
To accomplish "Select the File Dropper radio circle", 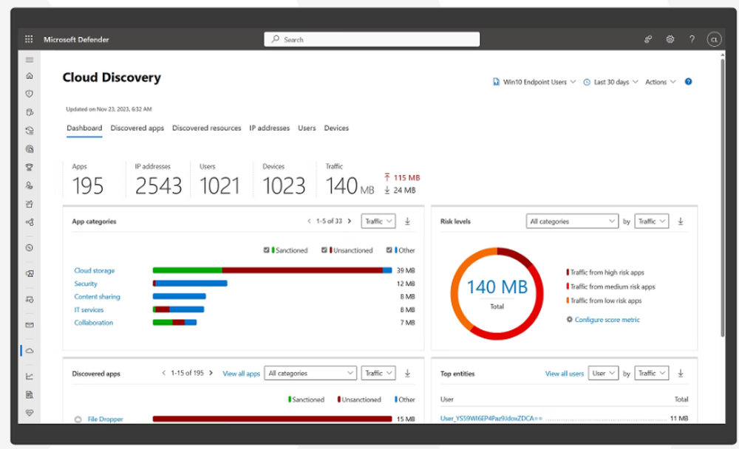I will (78, 419).
